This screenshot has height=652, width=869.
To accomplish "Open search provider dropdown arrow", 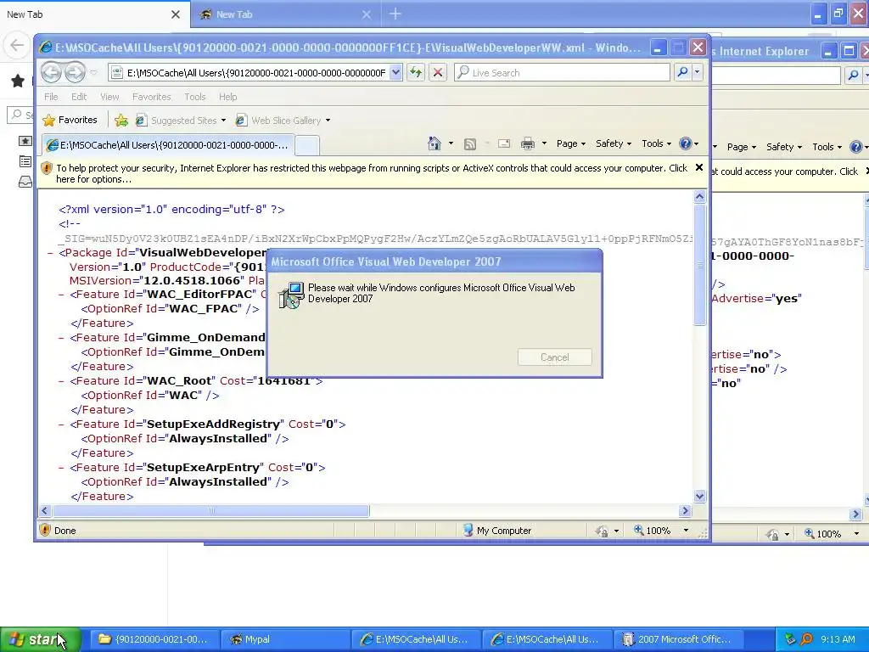I will point(698,72).
